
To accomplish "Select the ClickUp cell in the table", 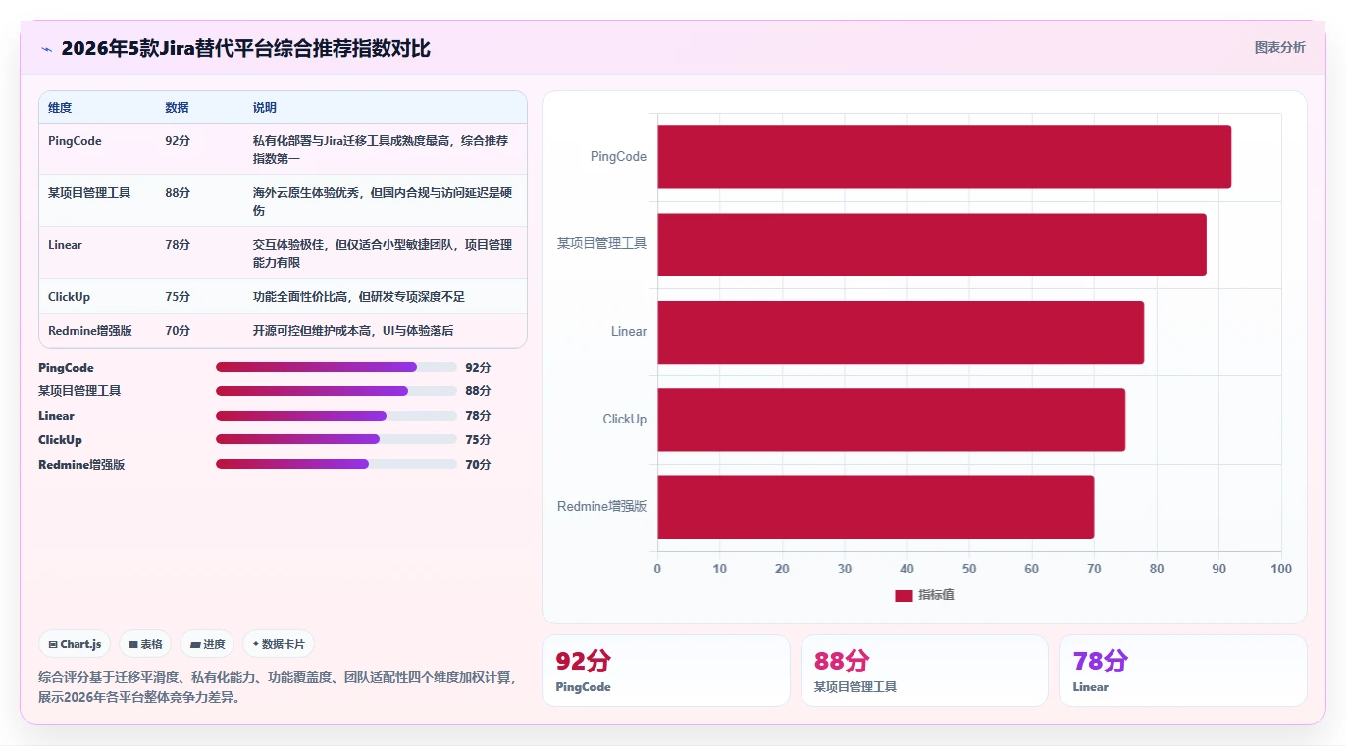I will [x=69, y=297].
